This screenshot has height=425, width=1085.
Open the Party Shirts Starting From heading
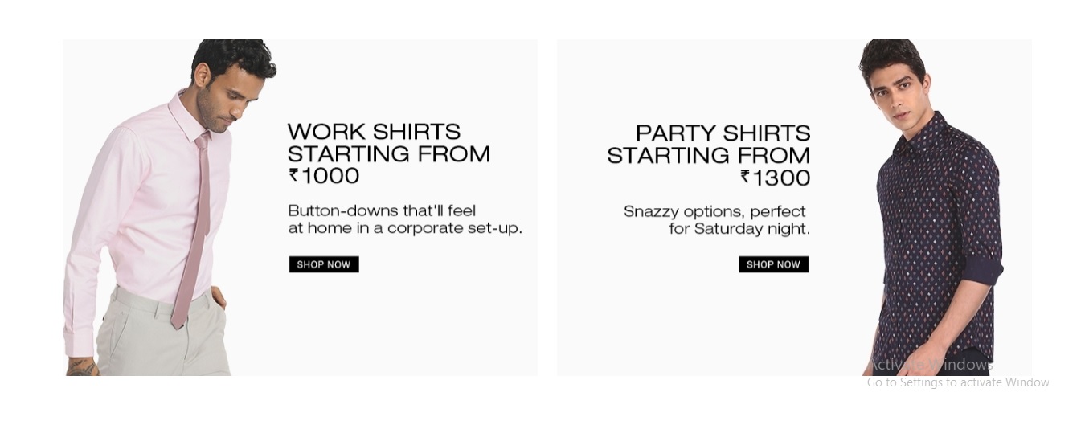[x=709, y=144]
